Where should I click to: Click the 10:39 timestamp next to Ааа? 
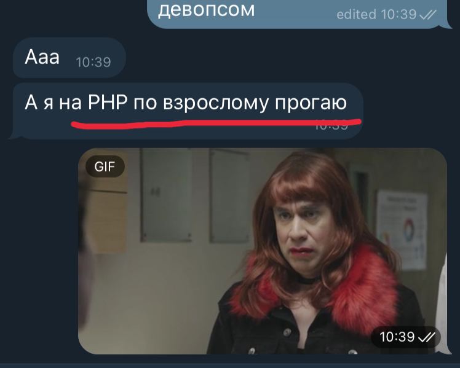click(x=93, y=62)
